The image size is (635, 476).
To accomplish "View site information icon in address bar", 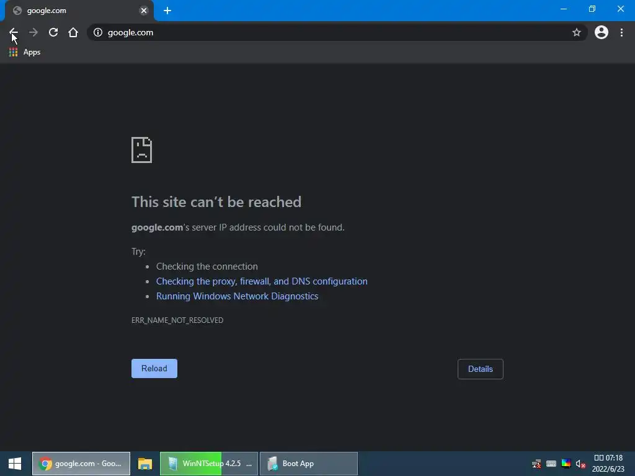I will [98, 32].
